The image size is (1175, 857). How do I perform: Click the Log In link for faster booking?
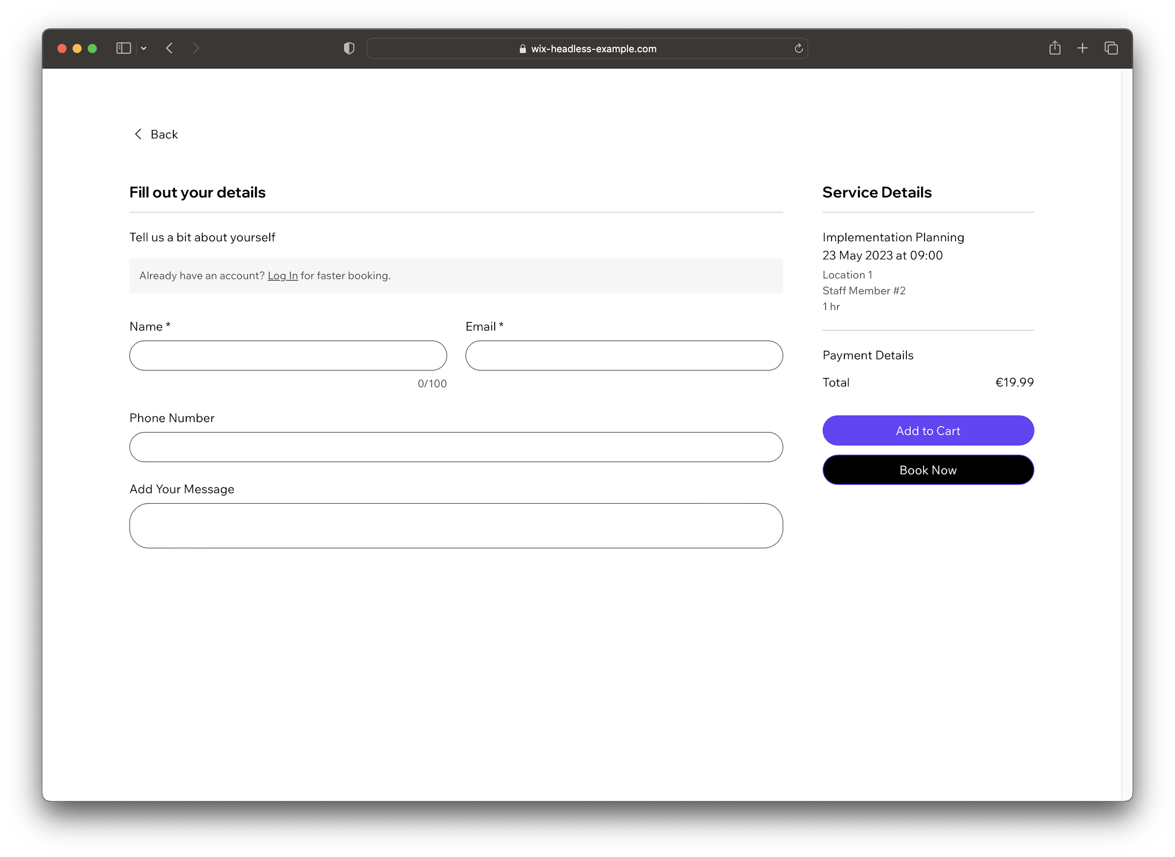(282, 275)
